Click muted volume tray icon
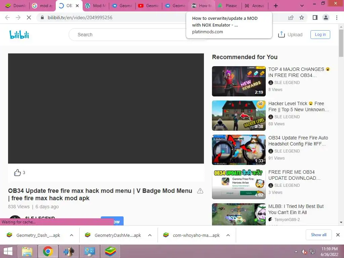Screen dimensions: 344x258 [304, 252]
